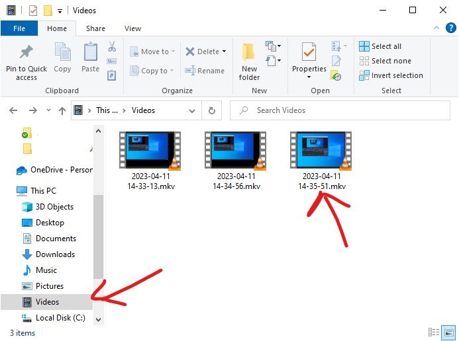Click the Help question mark icon
Viewport: 459px width, 341px height.
[451, 28]
